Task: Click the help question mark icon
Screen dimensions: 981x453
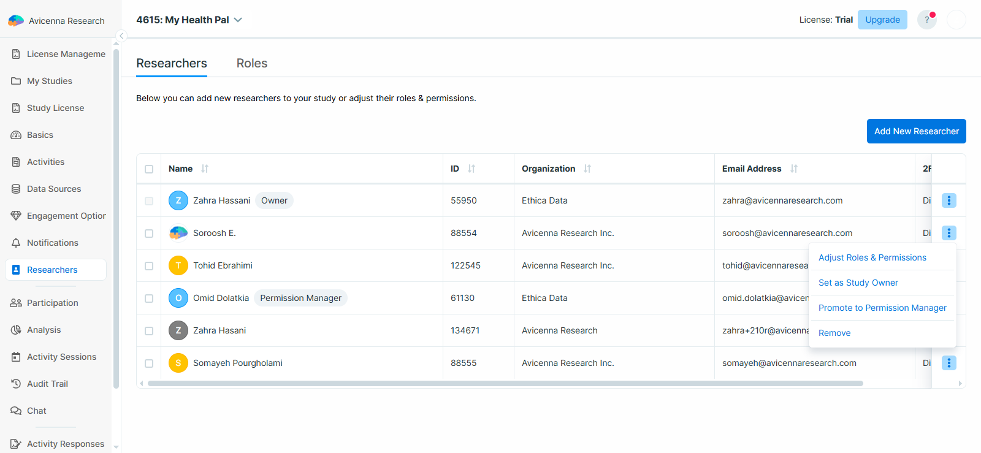Action: [926, 20]
